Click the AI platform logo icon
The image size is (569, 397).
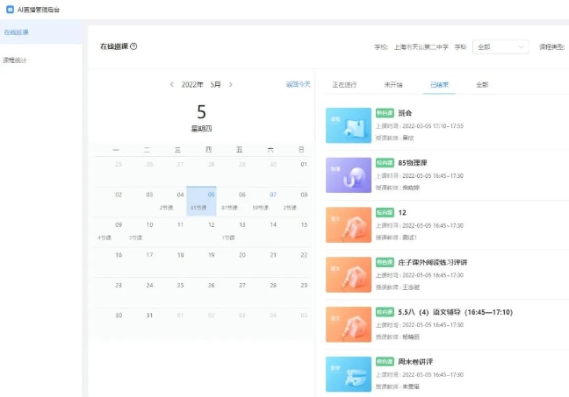(x=10, y=7)
